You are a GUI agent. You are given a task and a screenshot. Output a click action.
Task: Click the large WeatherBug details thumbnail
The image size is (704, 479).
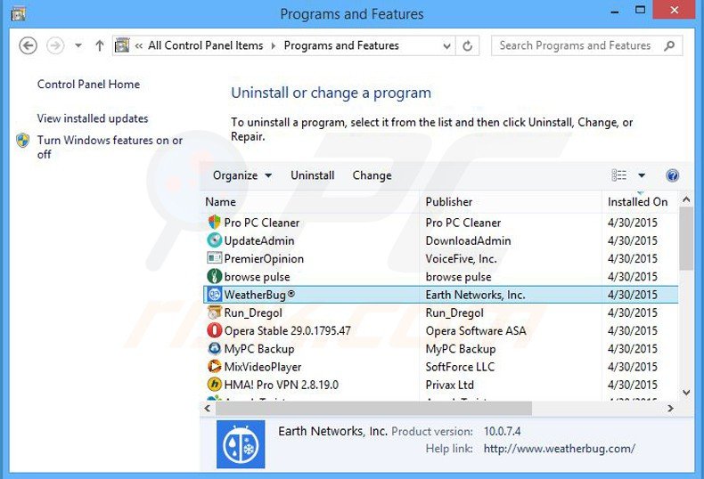[241, 444]
